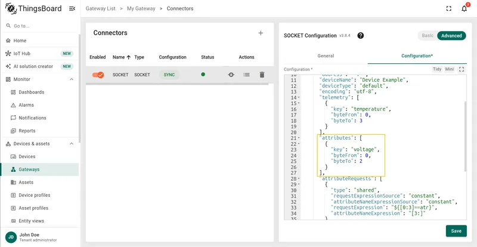Open RPC debug icon for SOCKET connector
This screenshot has height=247, width=477.
click(x=231, y=75)
